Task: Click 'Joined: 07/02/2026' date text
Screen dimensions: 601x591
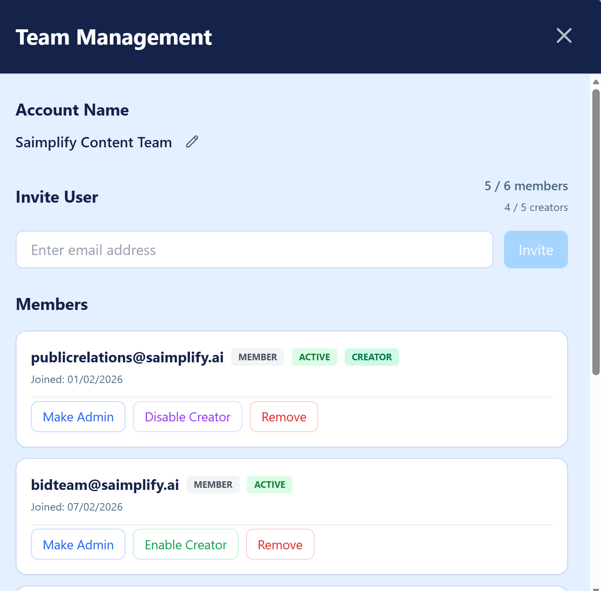Action: tap(77, 507)
